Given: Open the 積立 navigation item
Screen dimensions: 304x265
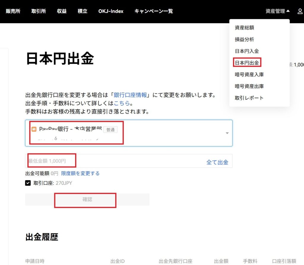Looking at the screenshot, I should [x=83, y=11].
